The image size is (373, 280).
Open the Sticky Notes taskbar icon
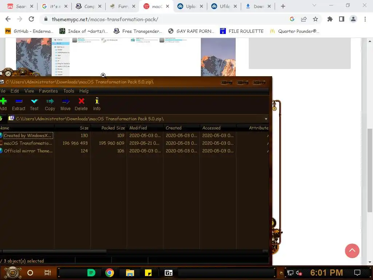(x=148, y=273)
